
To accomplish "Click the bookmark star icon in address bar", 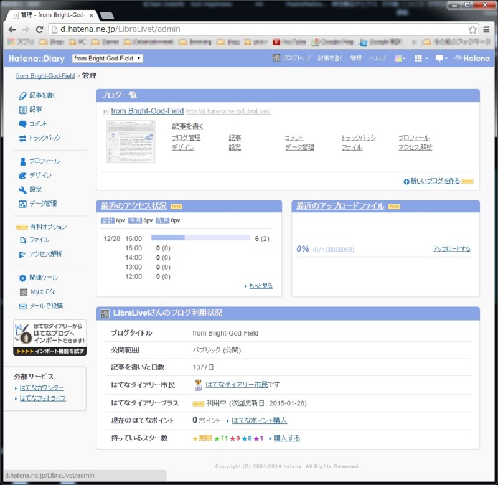I will (x=472, y=29).
